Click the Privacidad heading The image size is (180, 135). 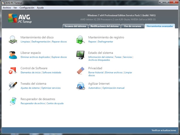coord(95,68)
